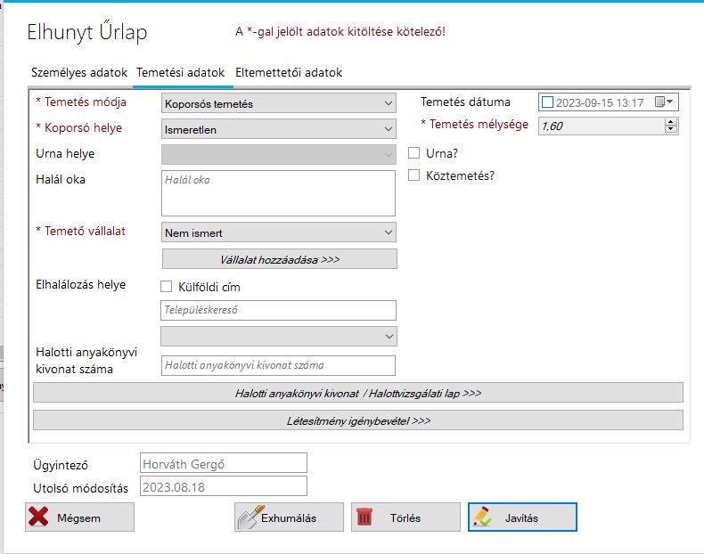This screenshot has width=704, height=554.
Task: Toggle the Külföldi cím checkbox
Action: [x=166, y=287]
